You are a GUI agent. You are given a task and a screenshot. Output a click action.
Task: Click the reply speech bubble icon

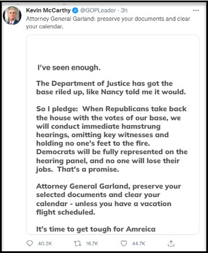click(29, 243)
